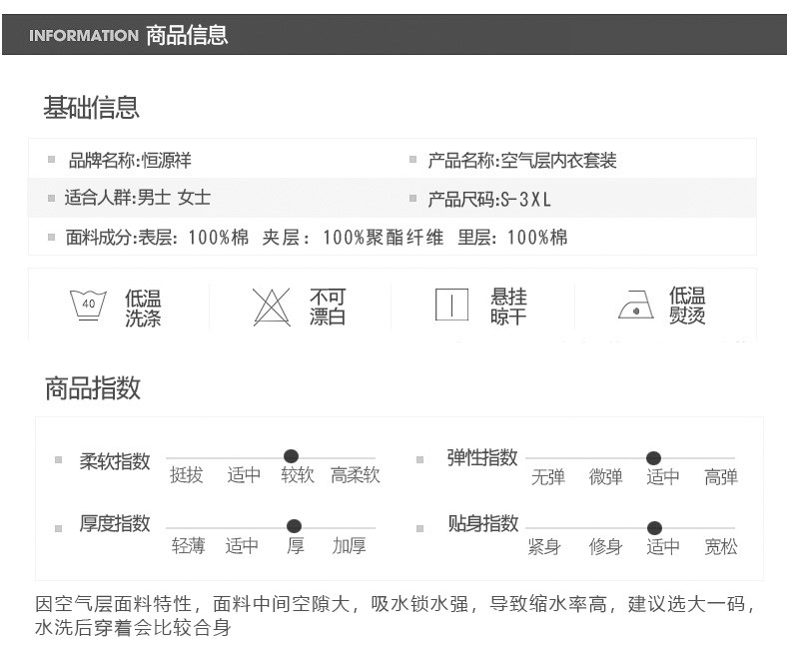789x646 pixels.
Task: Click the 低温洗涤 label
Action: coord(143,308)
